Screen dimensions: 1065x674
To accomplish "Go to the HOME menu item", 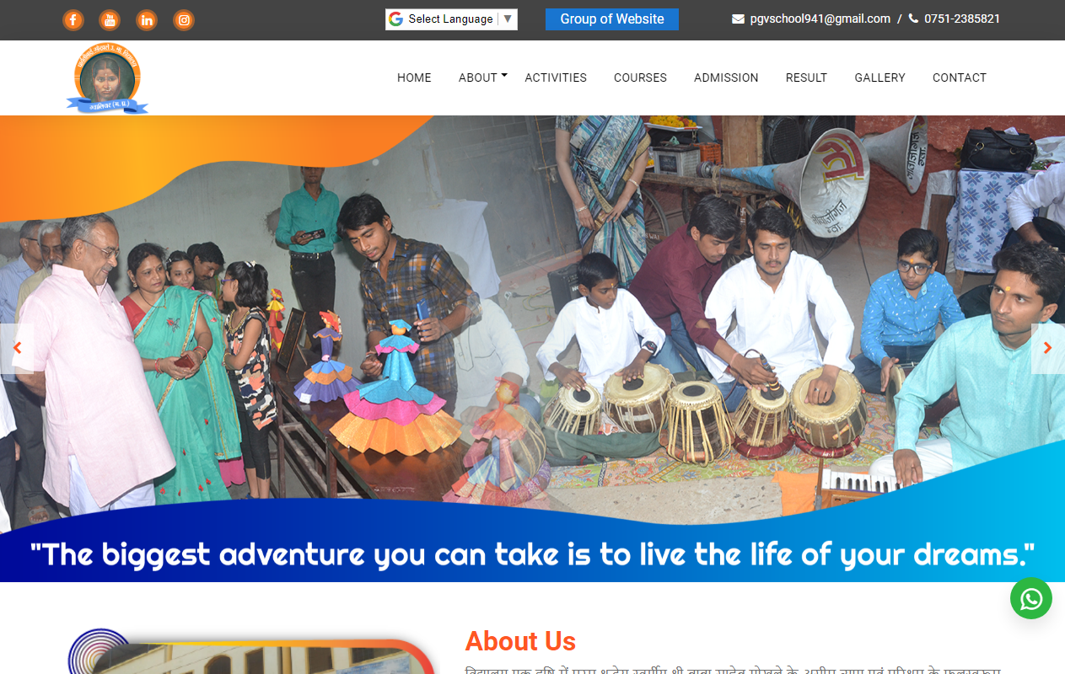I will 414,78.
